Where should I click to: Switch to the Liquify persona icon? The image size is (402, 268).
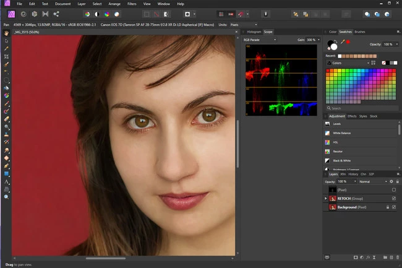point(23,13)
